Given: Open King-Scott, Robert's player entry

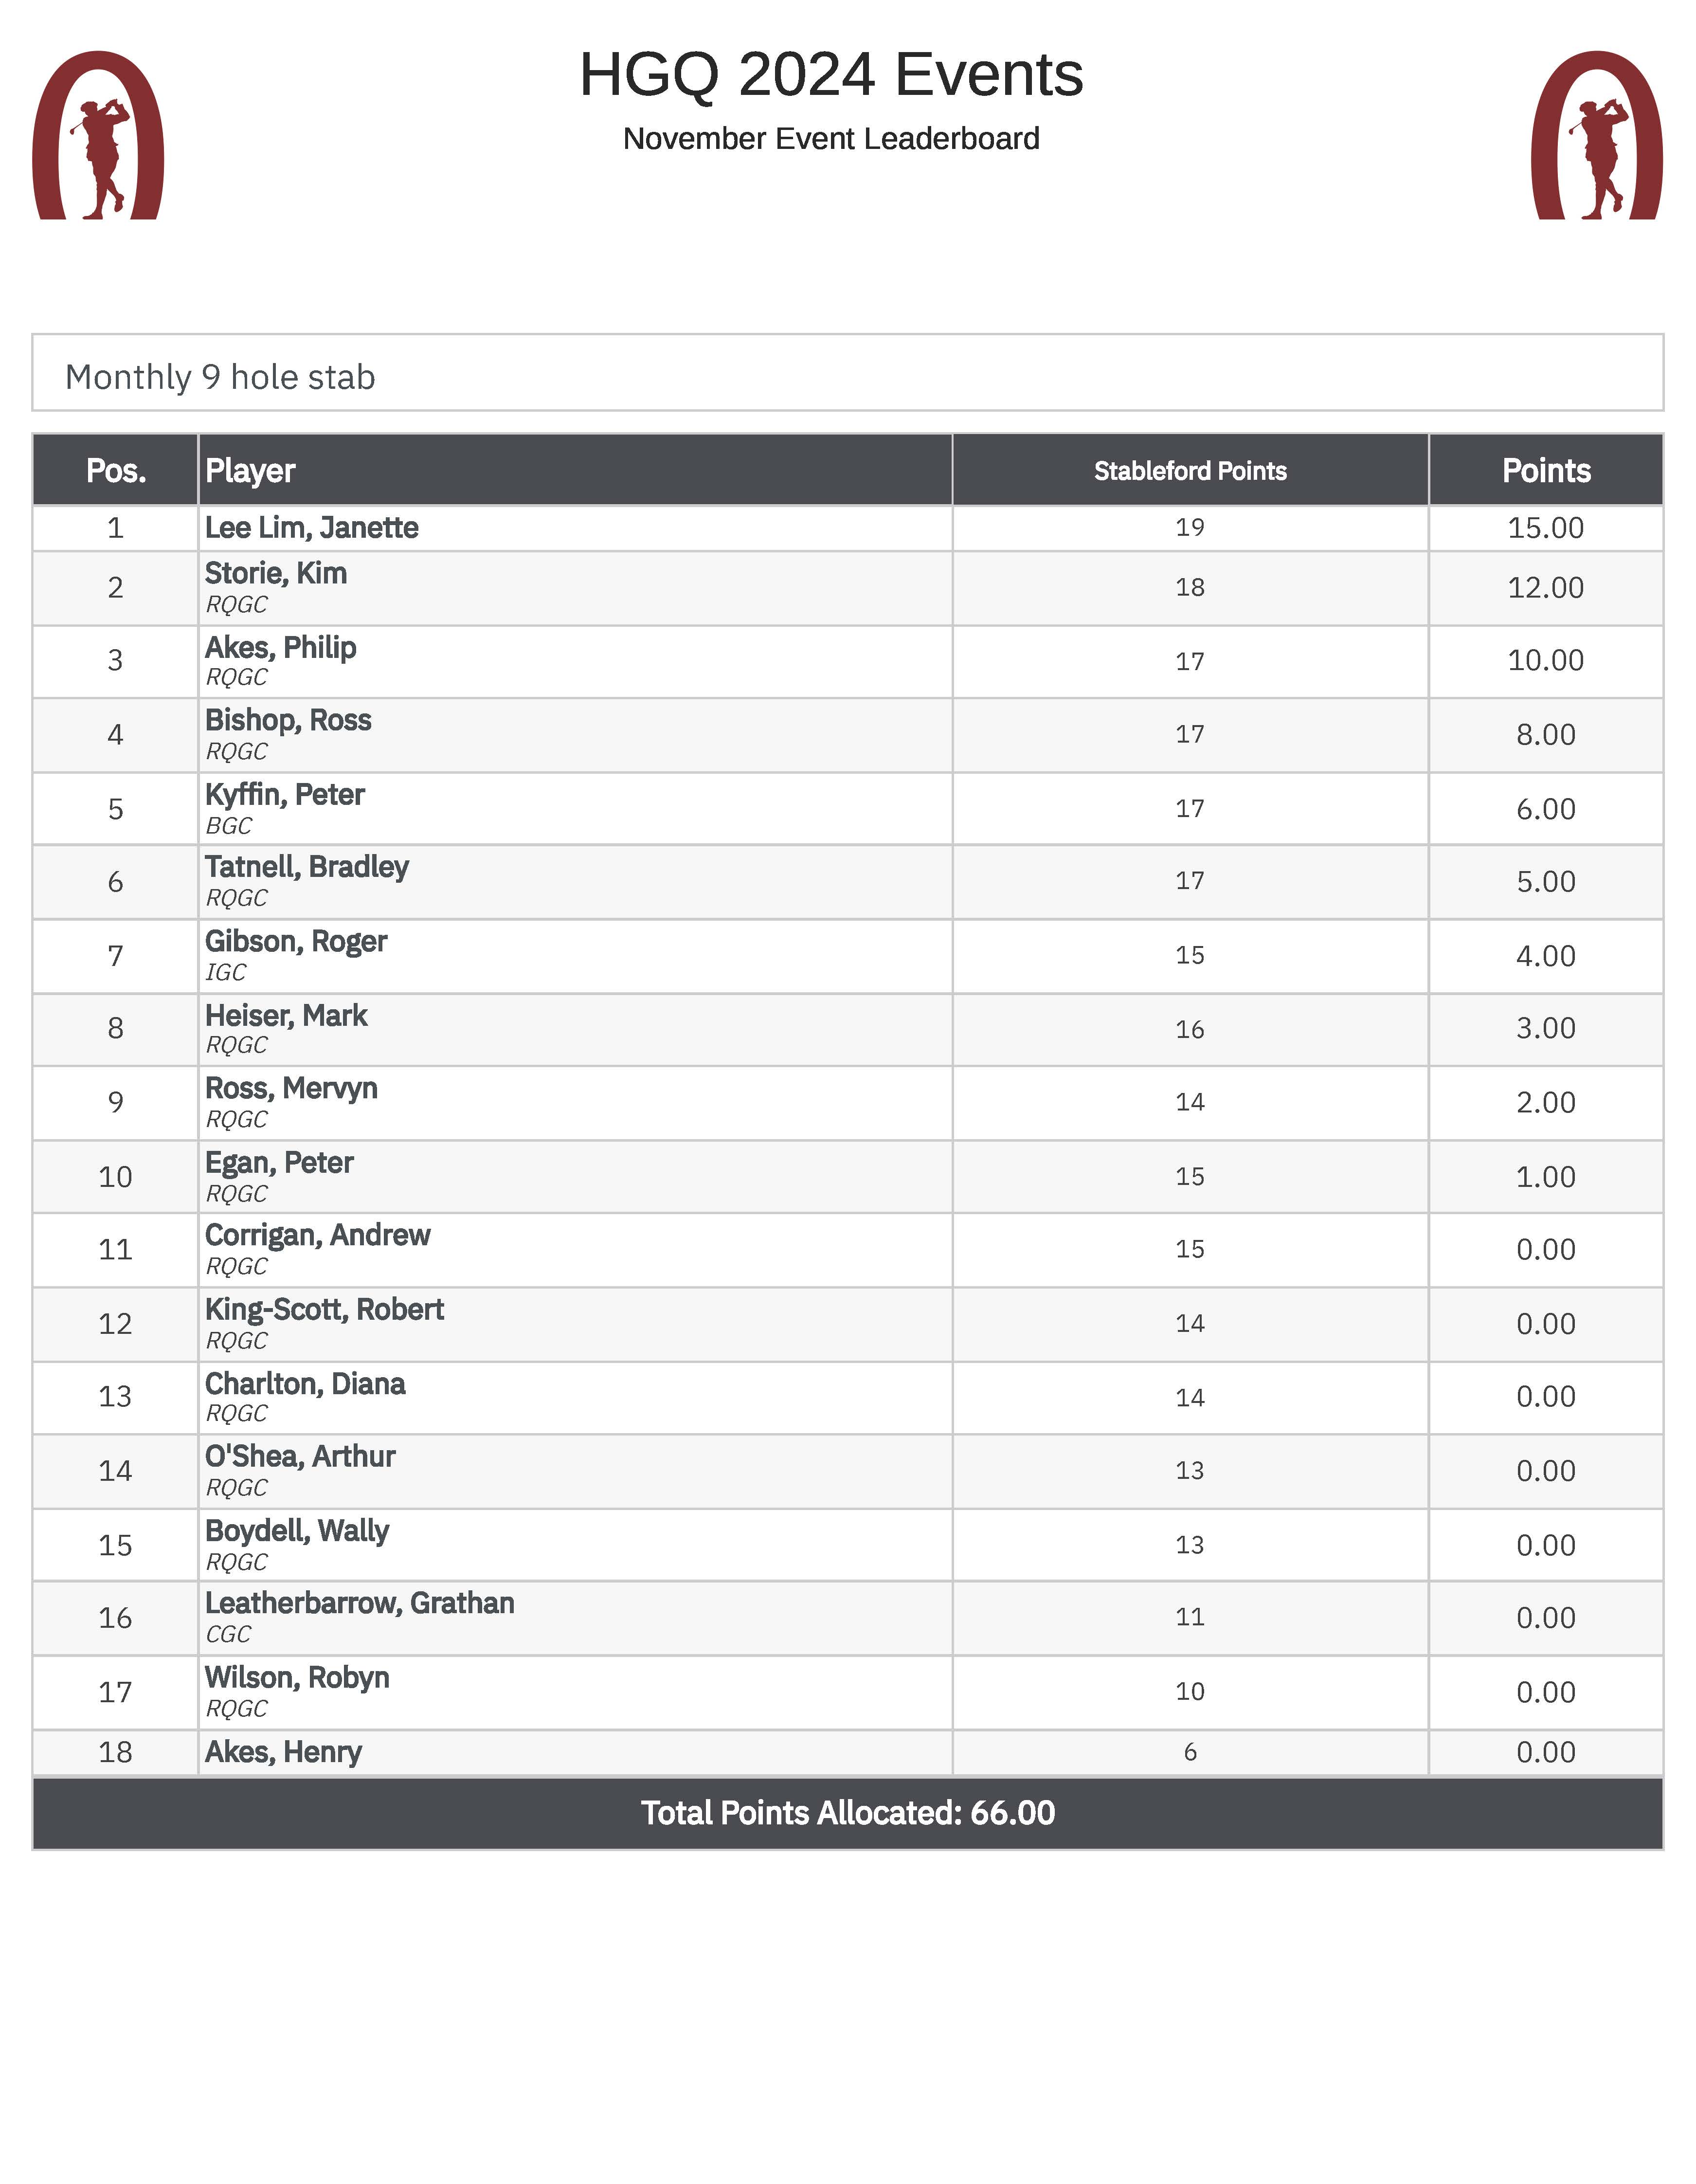Looking at the screenshot, I should [x=324, y=1309].
